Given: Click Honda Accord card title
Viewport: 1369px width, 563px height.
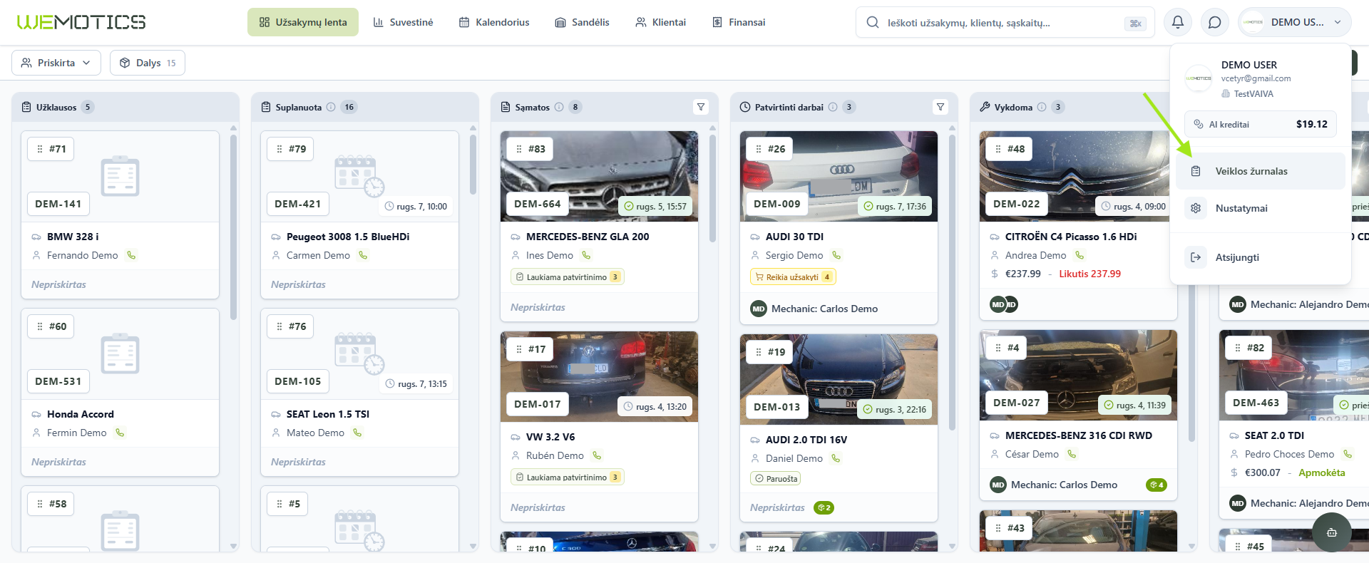Looking at the screenshot, I should (x=81, y=414).
